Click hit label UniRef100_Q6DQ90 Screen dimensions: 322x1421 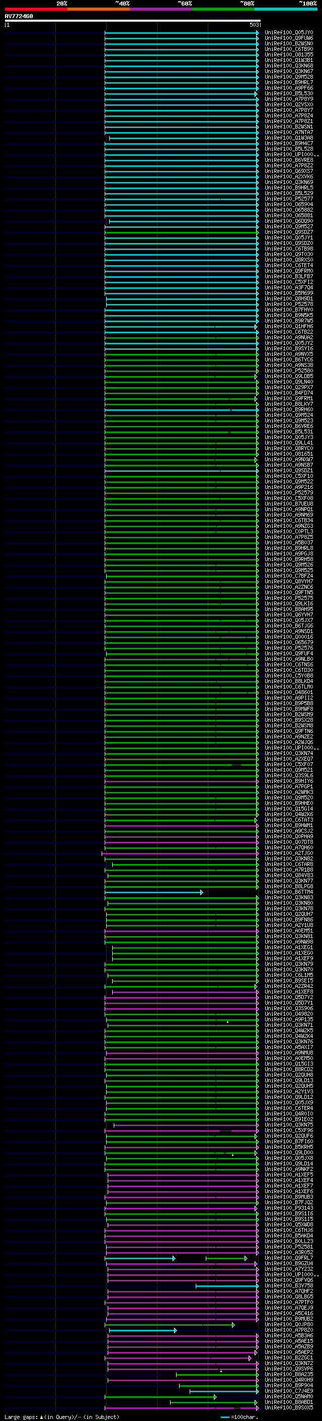pos(288,221)
